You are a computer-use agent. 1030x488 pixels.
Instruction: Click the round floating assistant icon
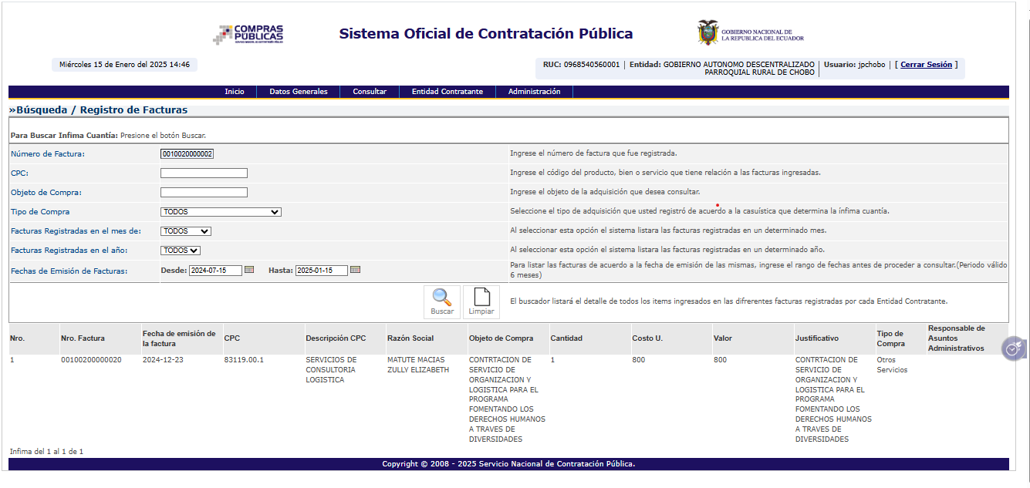click(x=1011, y=349)
